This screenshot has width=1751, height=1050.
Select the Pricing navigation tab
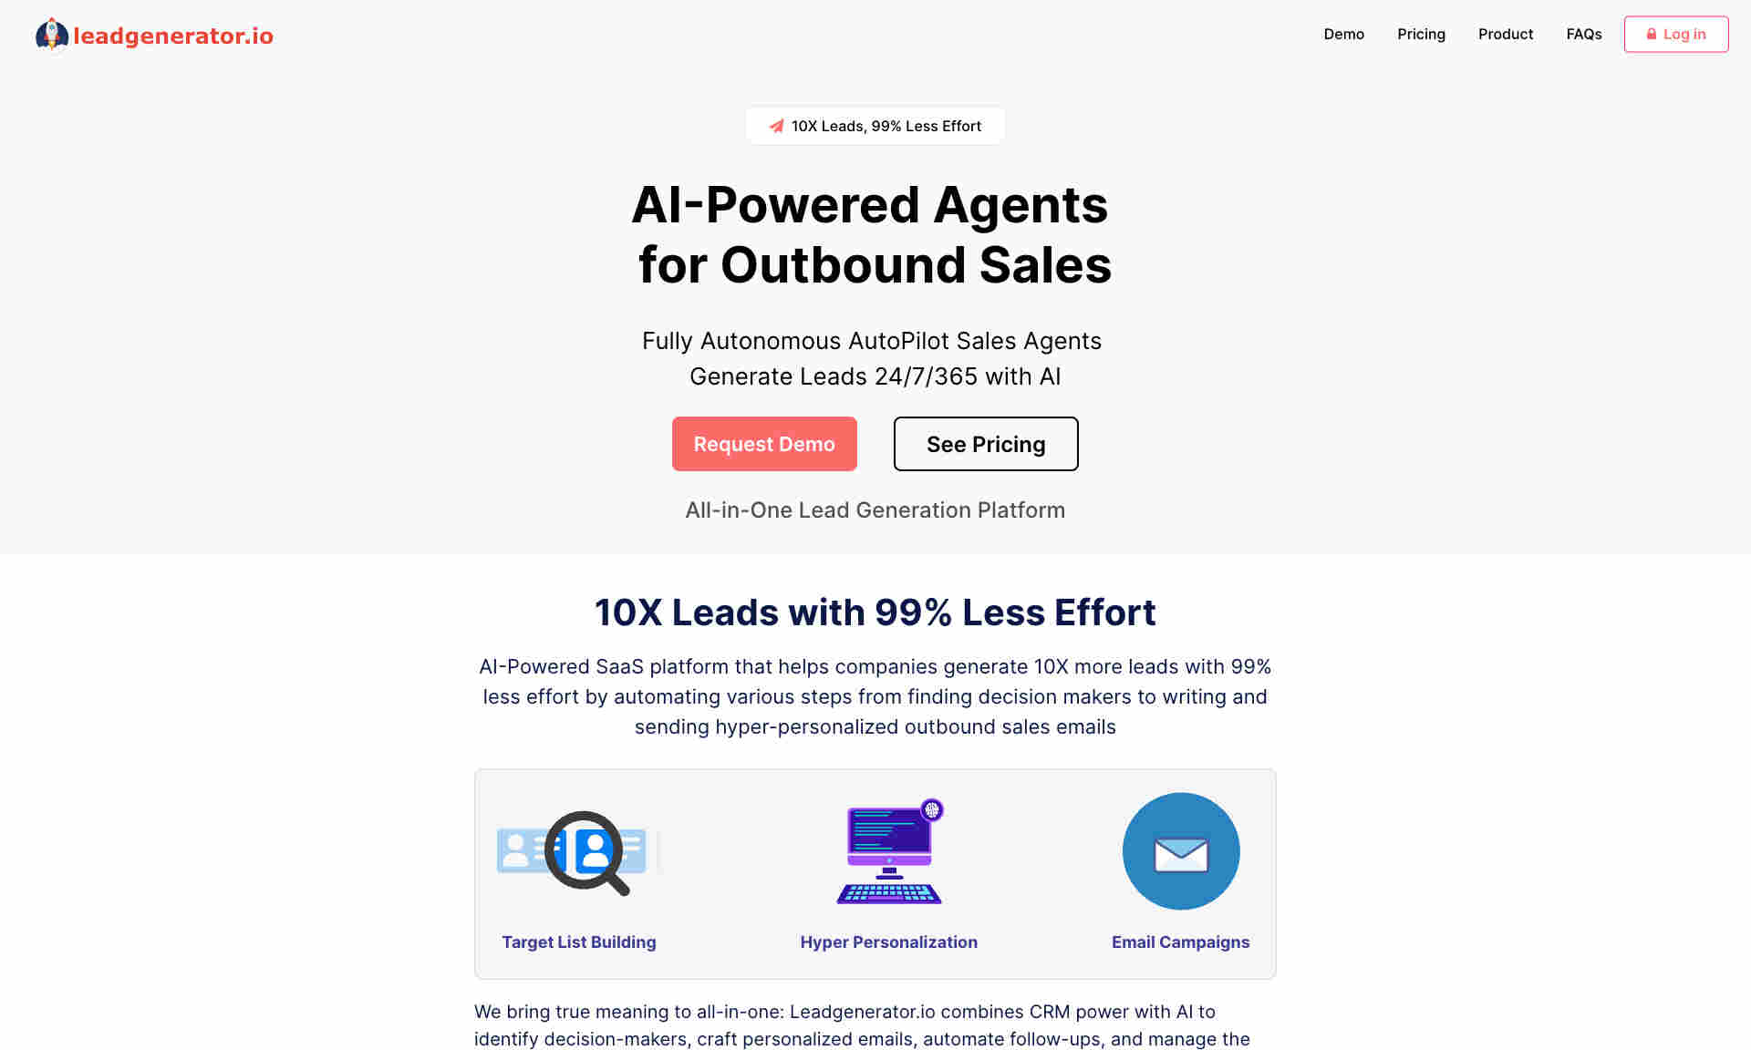[1421, 34]
